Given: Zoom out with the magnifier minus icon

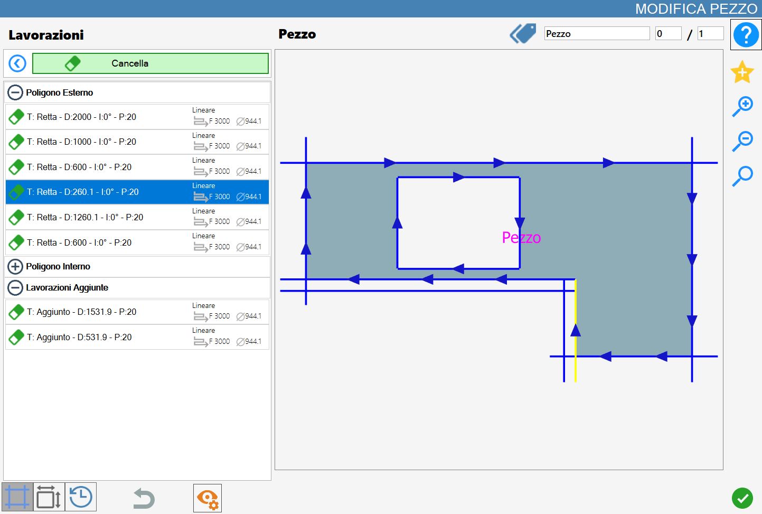Looking at the screenshot, I should point(742,141).
